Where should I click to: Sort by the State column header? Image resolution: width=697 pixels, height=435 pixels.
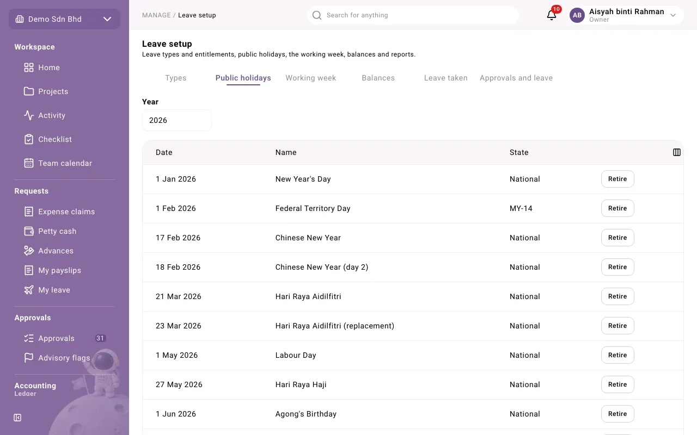coord(519,152)
